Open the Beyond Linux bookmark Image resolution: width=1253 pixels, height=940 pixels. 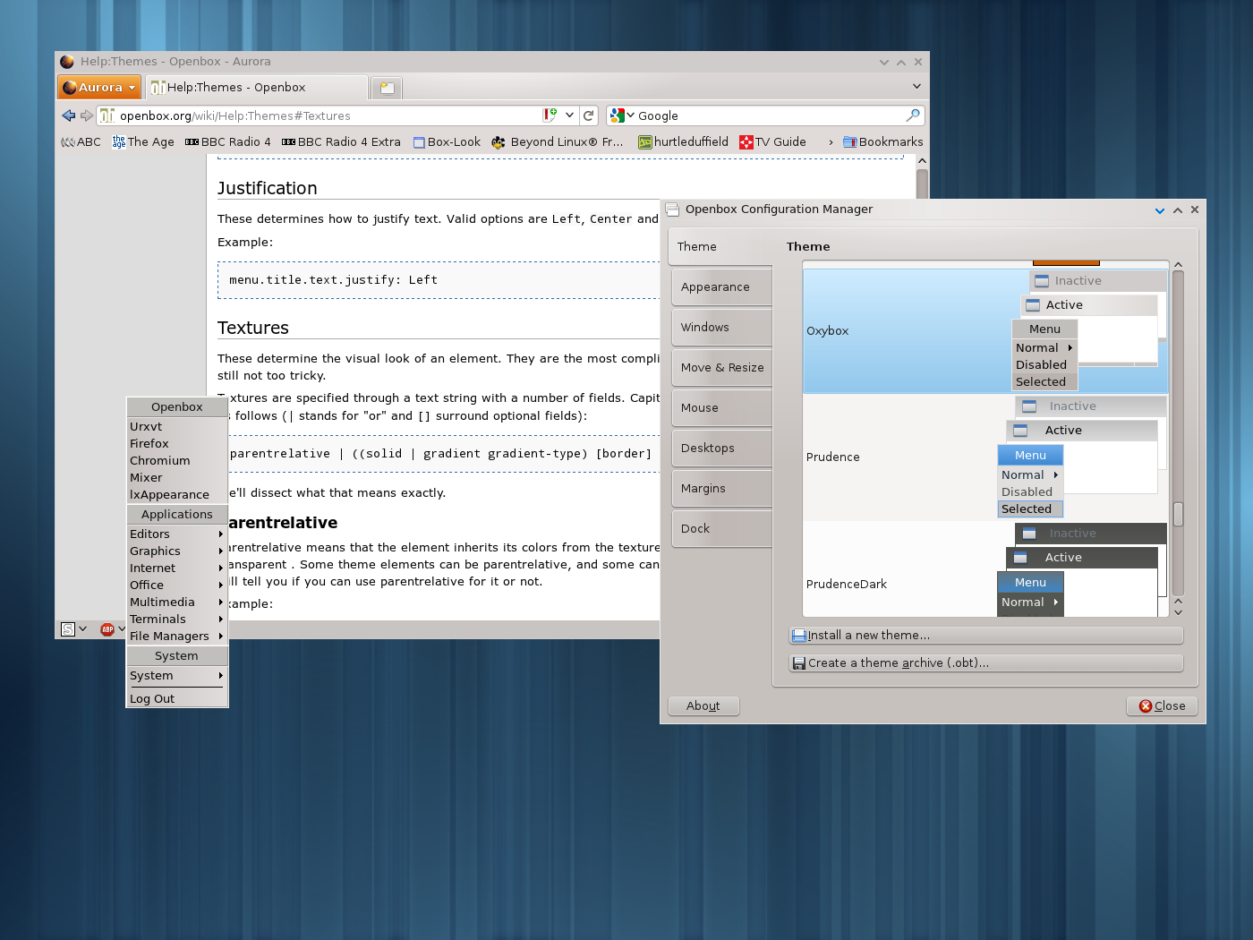pos(558,142)
